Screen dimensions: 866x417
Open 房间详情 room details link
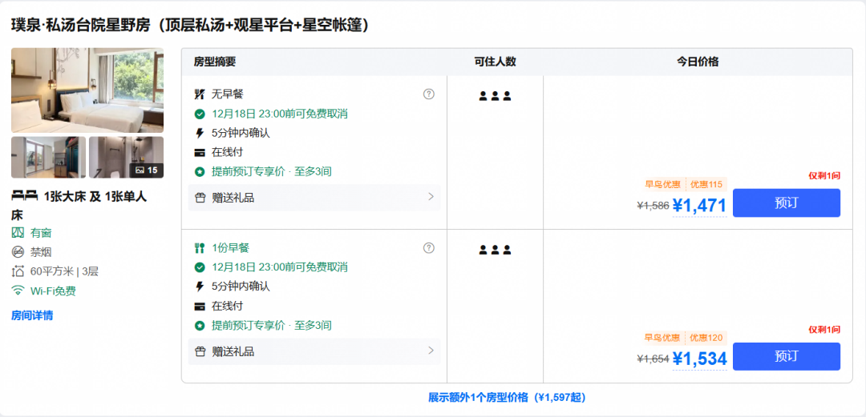pos(32,315)
